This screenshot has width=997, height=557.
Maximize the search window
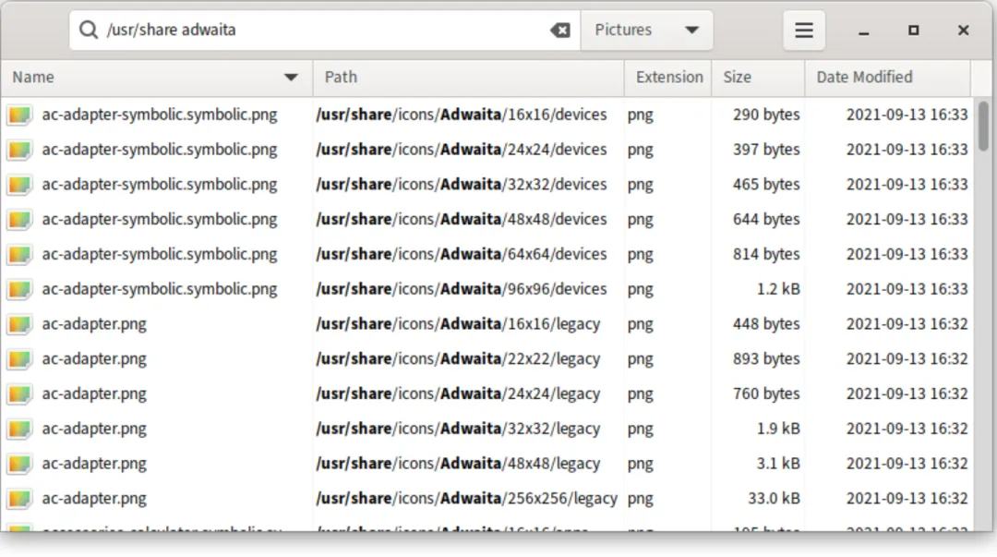914,30
